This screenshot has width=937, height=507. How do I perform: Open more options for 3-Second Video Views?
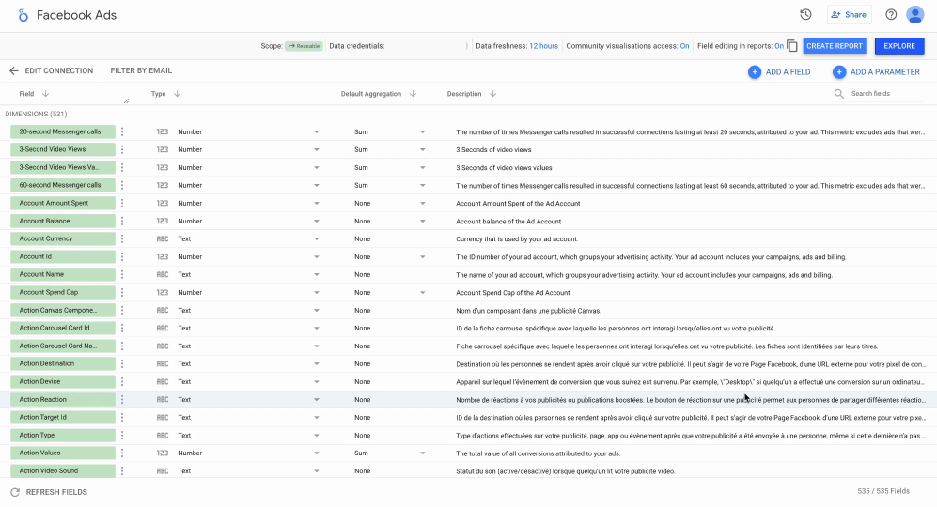(122, 149)
